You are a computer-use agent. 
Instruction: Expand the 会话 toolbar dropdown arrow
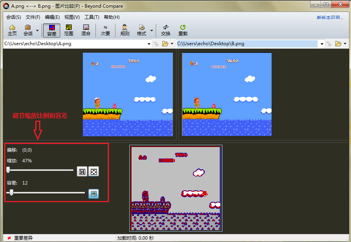pos(37,30)
